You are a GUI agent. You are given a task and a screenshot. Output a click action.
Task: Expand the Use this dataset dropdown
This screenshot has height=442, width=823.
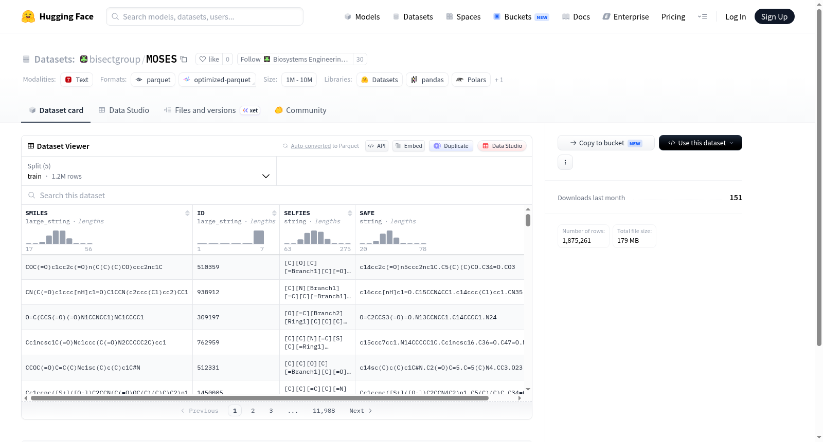tap(701, 143)
